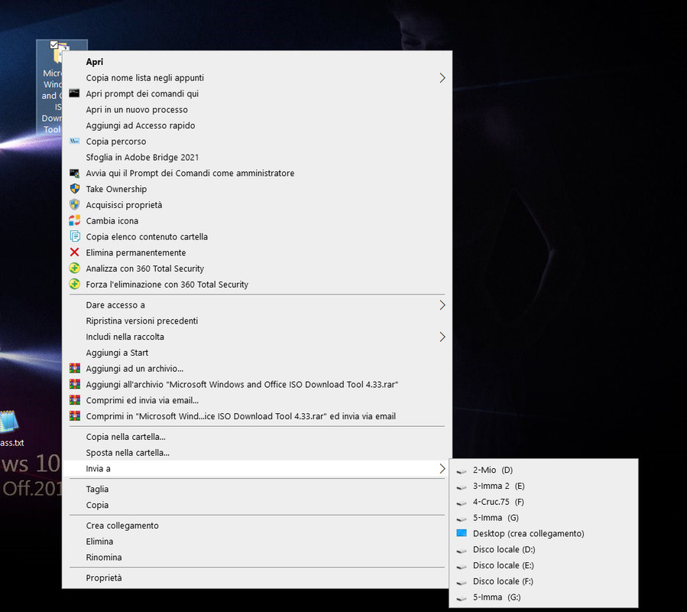This screenshot has height=612, width=687.
Task: Click the shield icon beside Take Ownership
Action: coord(74,189)
